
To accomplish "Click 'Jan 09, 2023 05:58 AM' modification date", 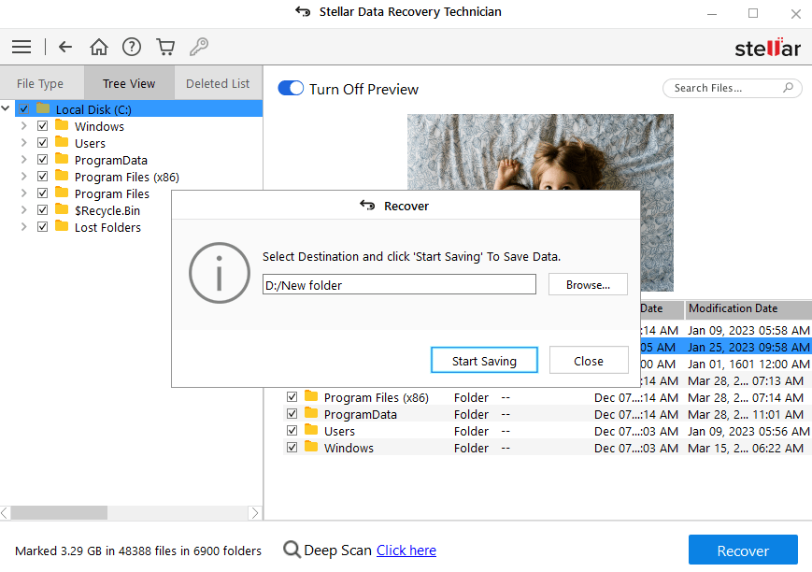I will point(748,330).
